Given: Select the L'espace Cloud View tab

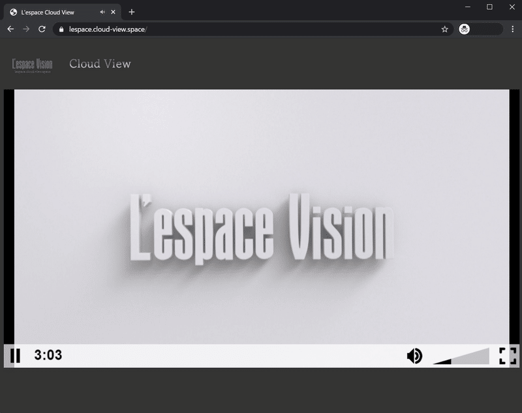Looking at the screenshot, I should (62, 12).
